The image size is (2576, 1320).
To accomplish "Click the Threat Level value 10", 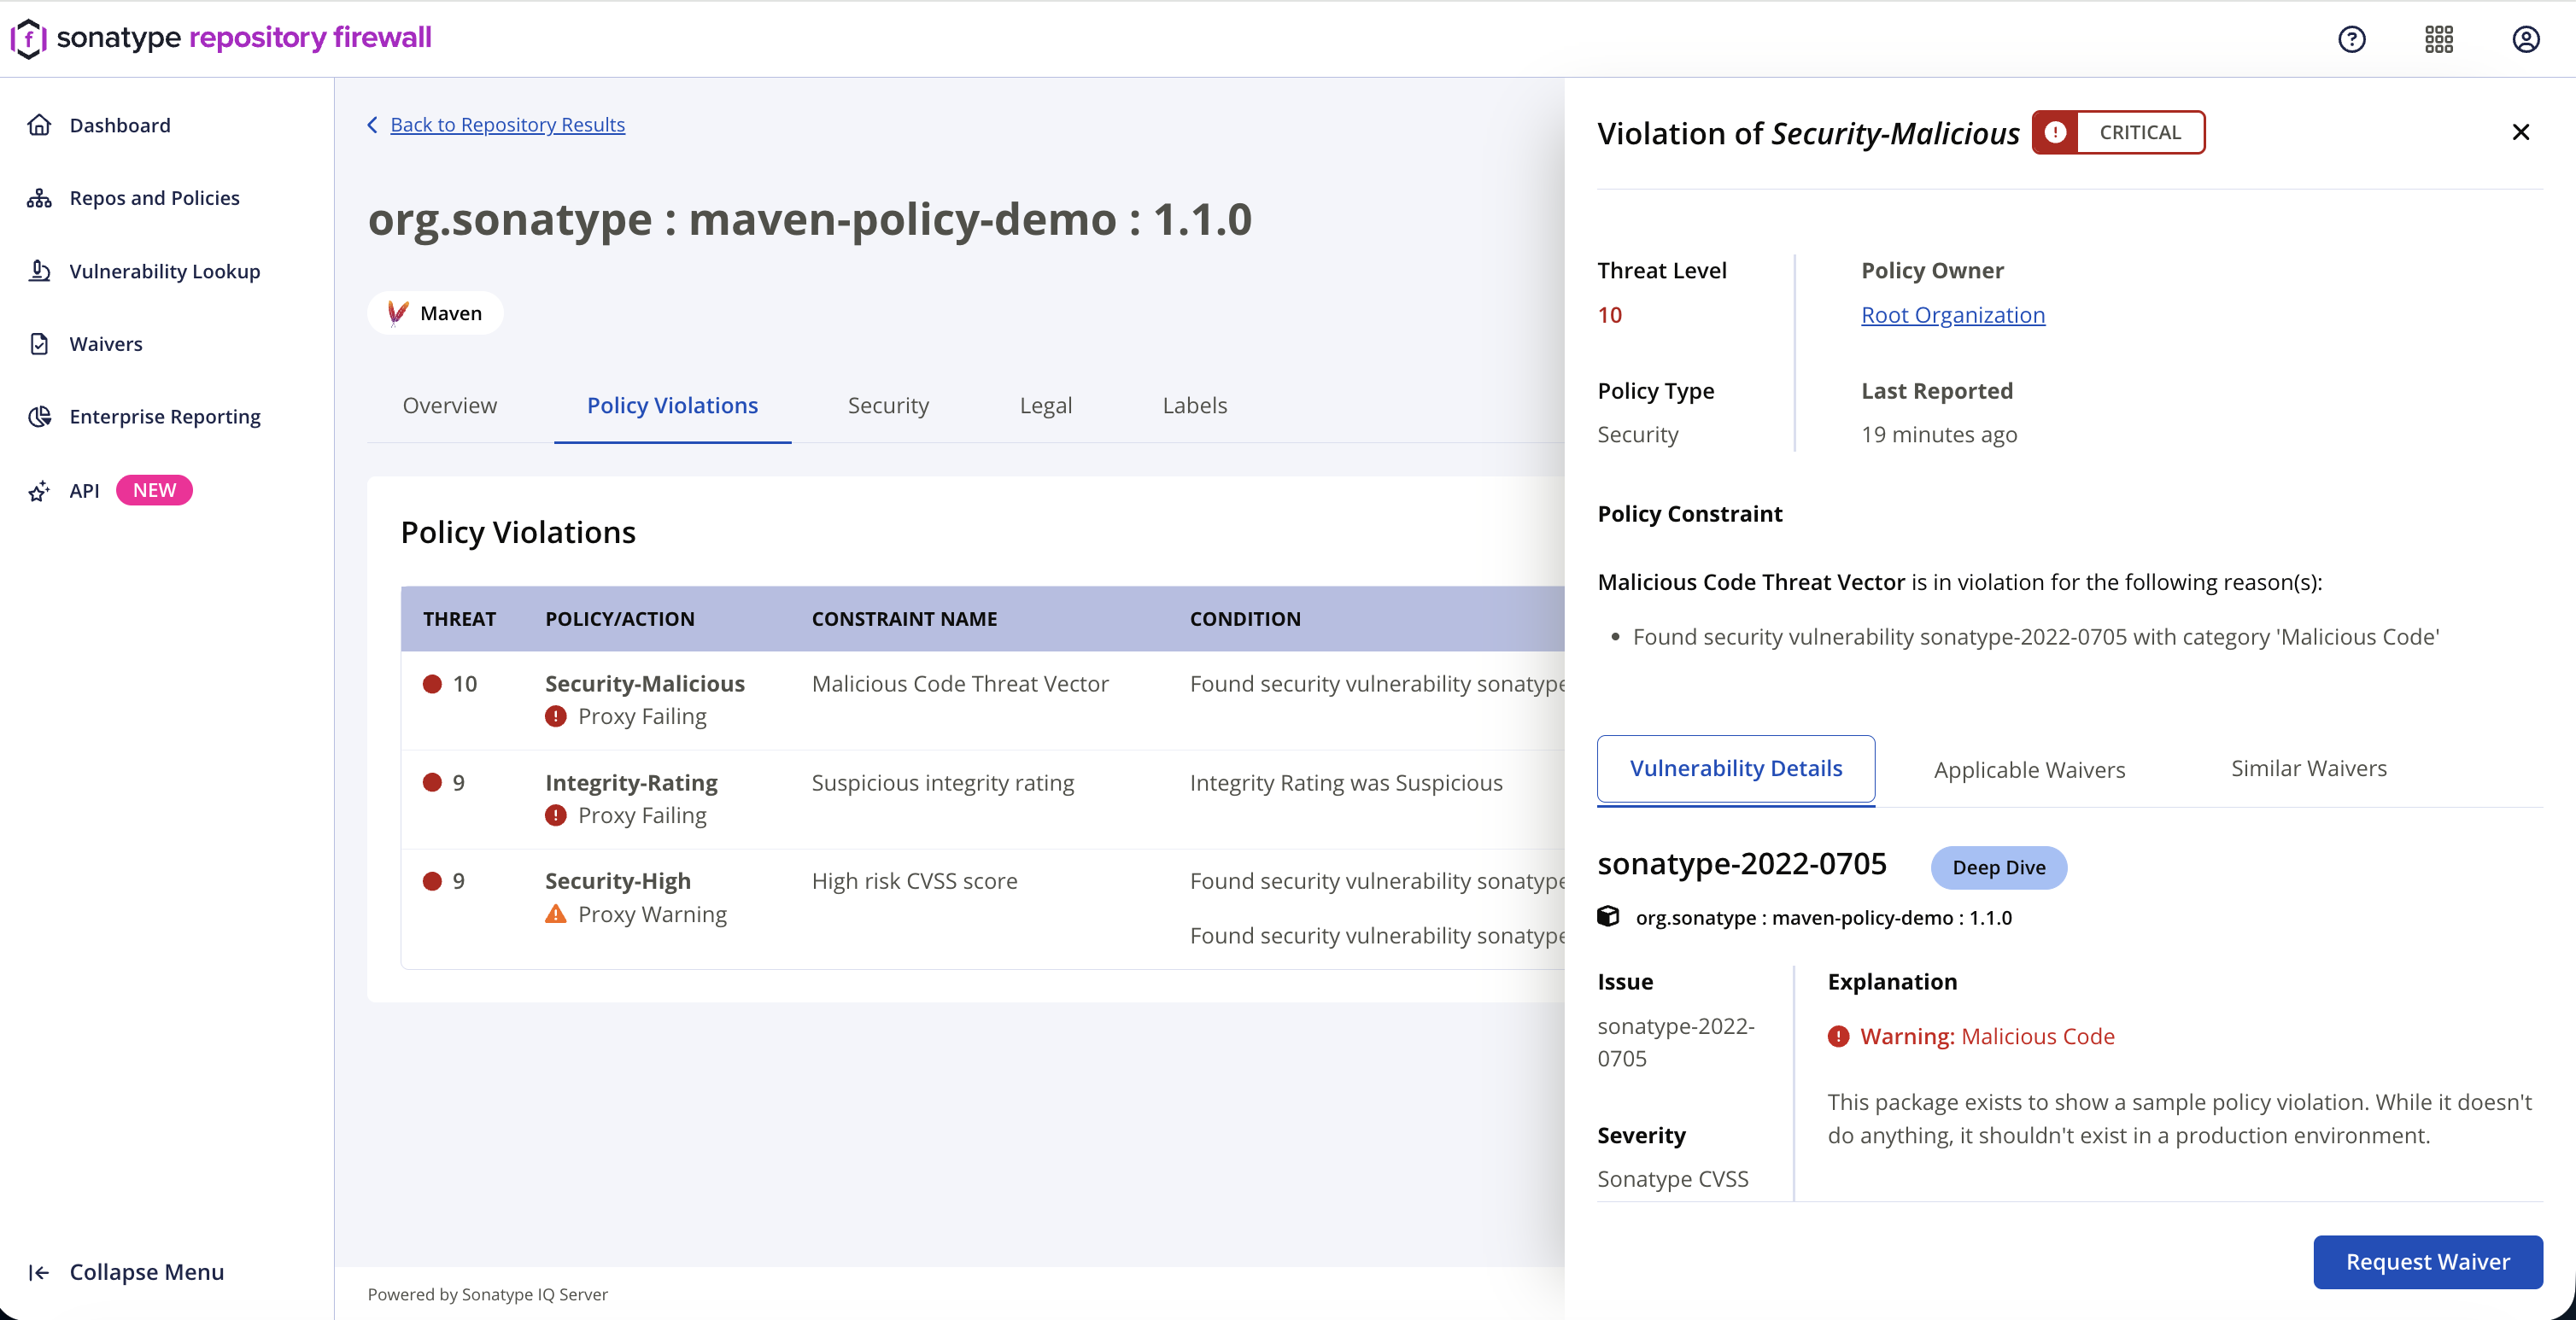I will [x=1610, y=315].
